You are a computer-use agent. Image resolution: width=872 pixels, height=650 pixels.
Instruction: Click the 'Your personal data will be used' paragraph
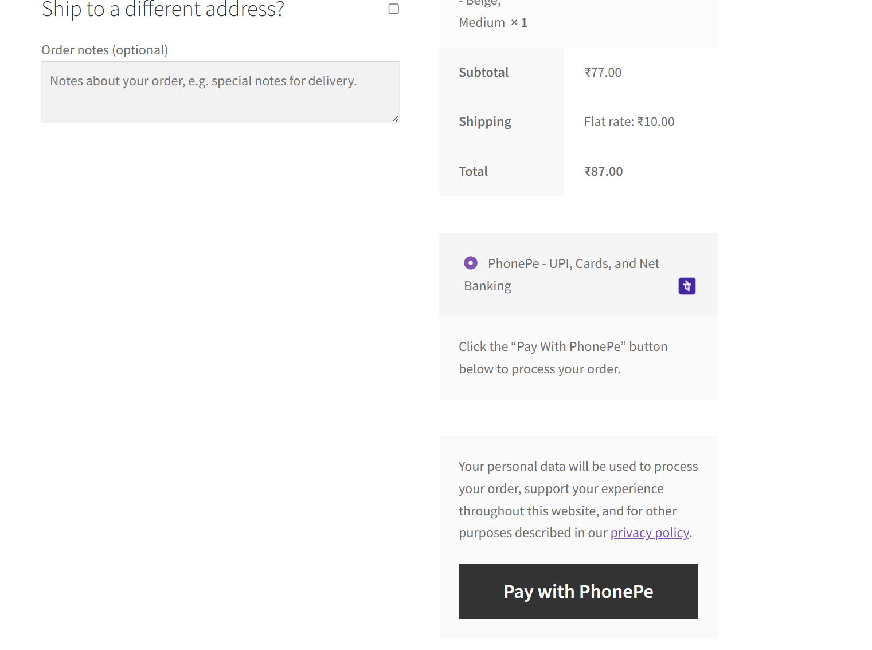(578, 499)
